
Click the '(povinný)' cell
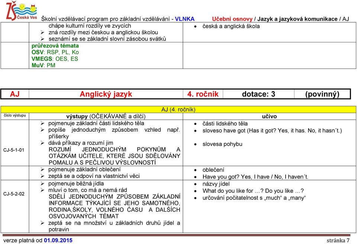click(x=322, y=94)
